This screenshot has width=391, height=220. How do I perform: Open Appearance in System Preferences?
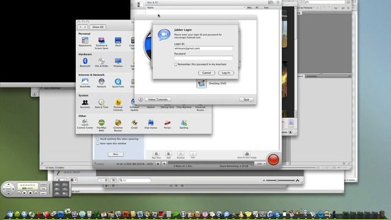coord(85,42)
